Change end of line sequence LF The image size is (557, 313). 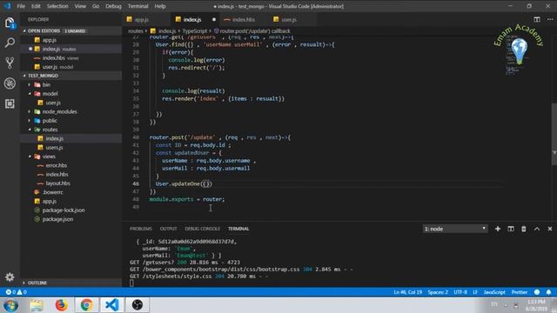point(475,292)
